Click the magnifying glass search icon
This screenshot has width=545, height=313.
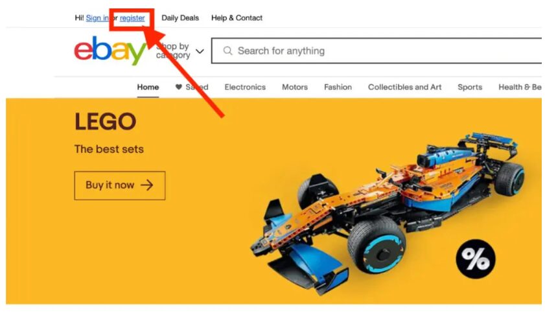point(227,51)
